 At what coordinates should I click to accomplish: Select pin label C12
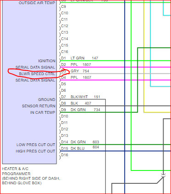point(64,26)
